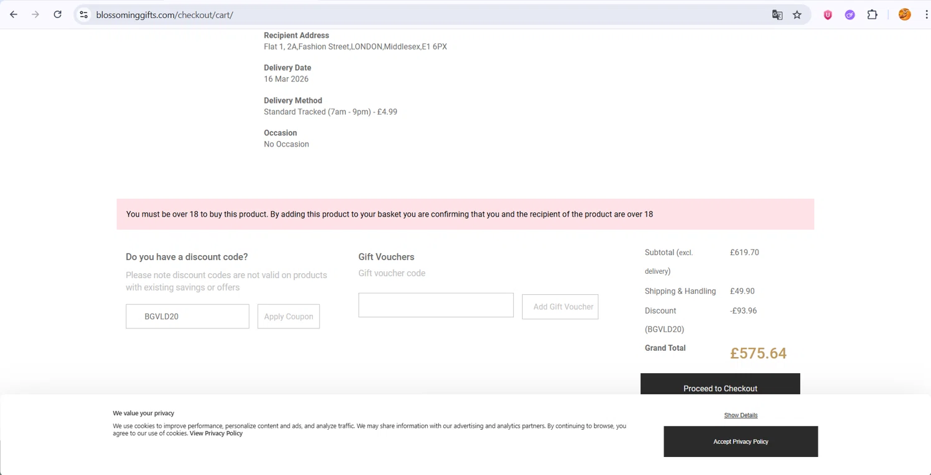This screenshot has width=931, height=475.
Task: Click the recipient address 'Flat 1, 2A,Fashion Street' line
Action: [355, 47]
